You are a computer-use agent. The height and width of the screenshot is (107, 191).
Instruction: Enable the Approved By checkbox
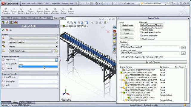coord(3,59)
